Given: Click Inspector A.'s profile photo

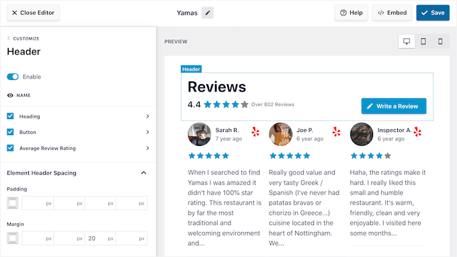Looking at the screenshot, I should [362, 134].
